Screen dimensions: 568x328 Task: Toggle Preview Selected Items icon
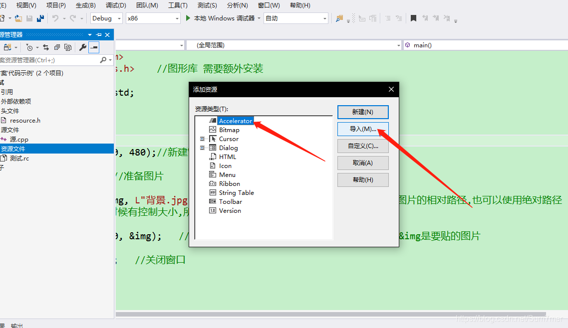click(x=94, y=47)
